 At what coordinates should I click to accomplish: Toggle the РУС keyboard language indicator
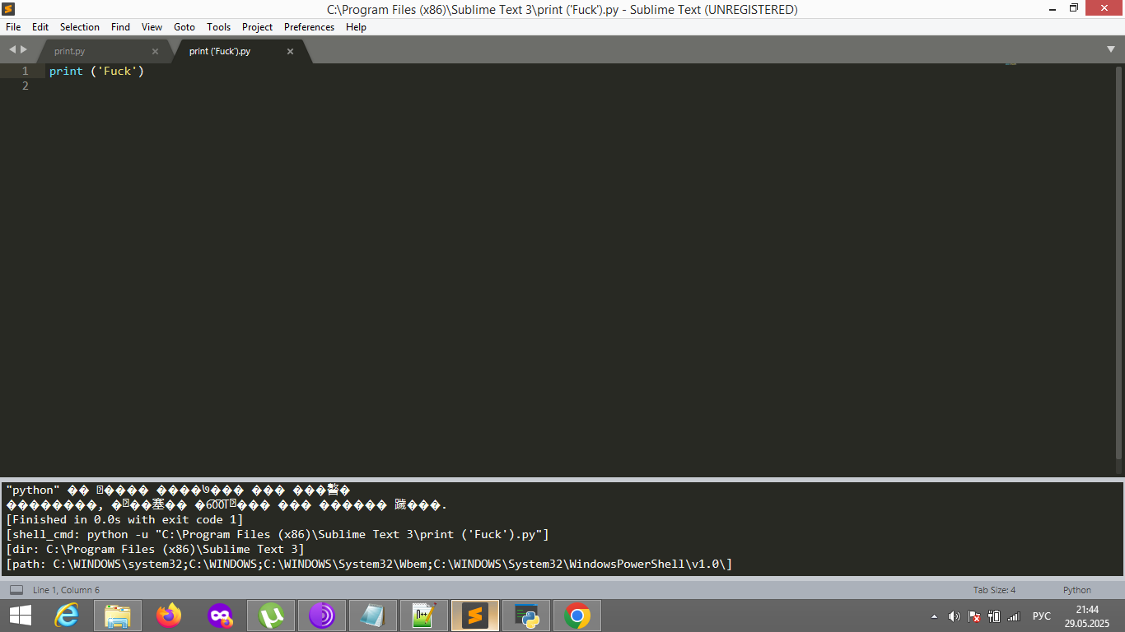[1041, 616]
